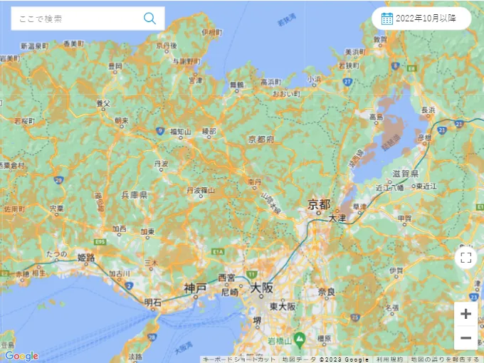Click the 橿原 label
The height and width of the screenshot is (363, 484).
325,338
